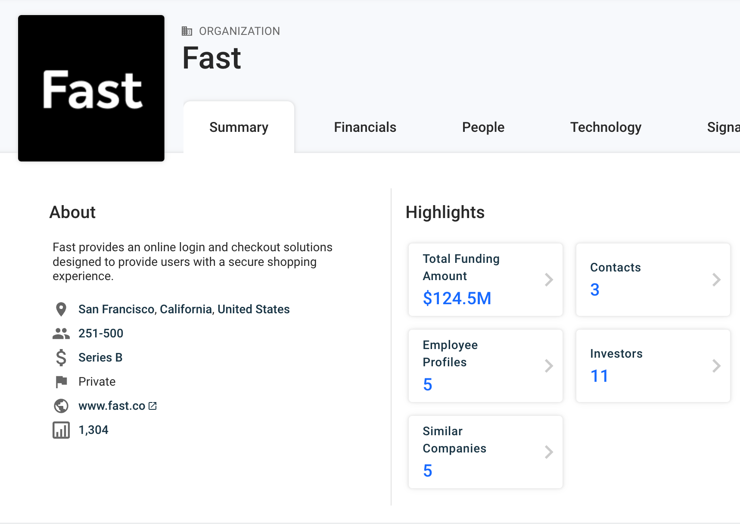Open the partially visible Signals tab
This screenshot has height=524, width=740.
(724, 127)
